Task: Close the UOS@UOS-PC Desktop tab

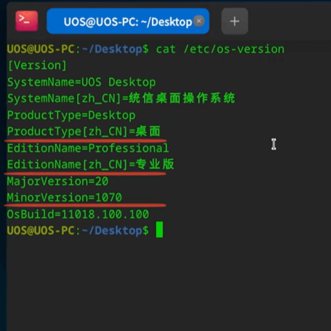Action: tap(199, 21)
